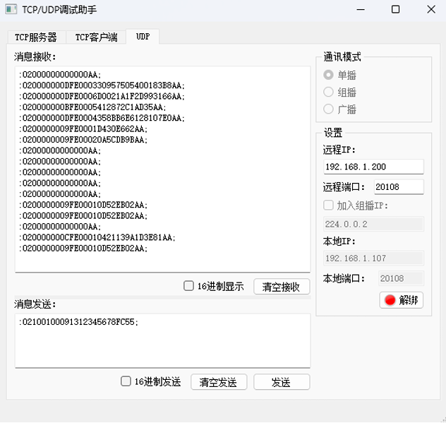Click the red unbind (解绑) button
Screen dimensions: 446x423
402,299
